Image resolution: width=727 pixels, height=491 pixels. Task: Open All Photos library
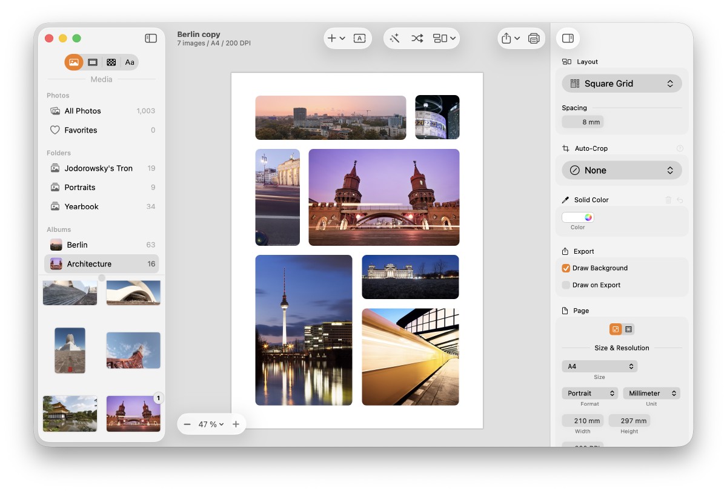102,111
